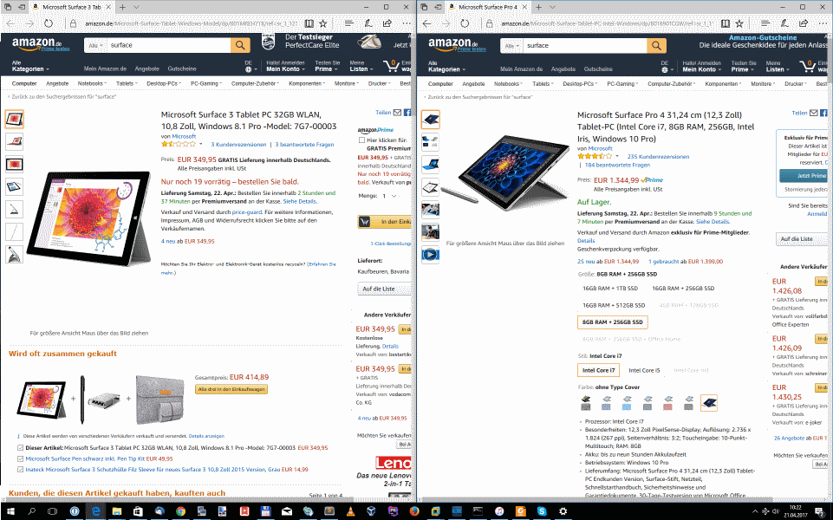The height and width of the screenshot is (520, 833).
Task: Switch to the Microsoft Surface 3 Tab browser tab
Action: tap(72, 7)
